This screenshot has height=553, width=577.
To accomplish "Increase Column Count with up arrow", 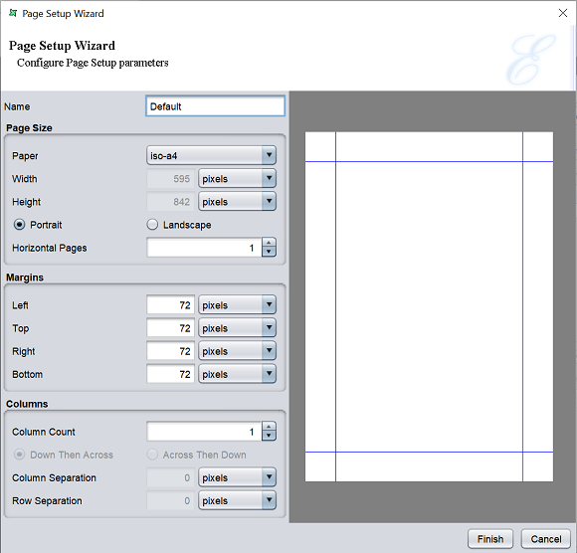I will tap(269, 427).
